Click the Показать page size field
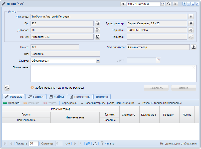Screen dimensions: 201x149 point(34,143)
